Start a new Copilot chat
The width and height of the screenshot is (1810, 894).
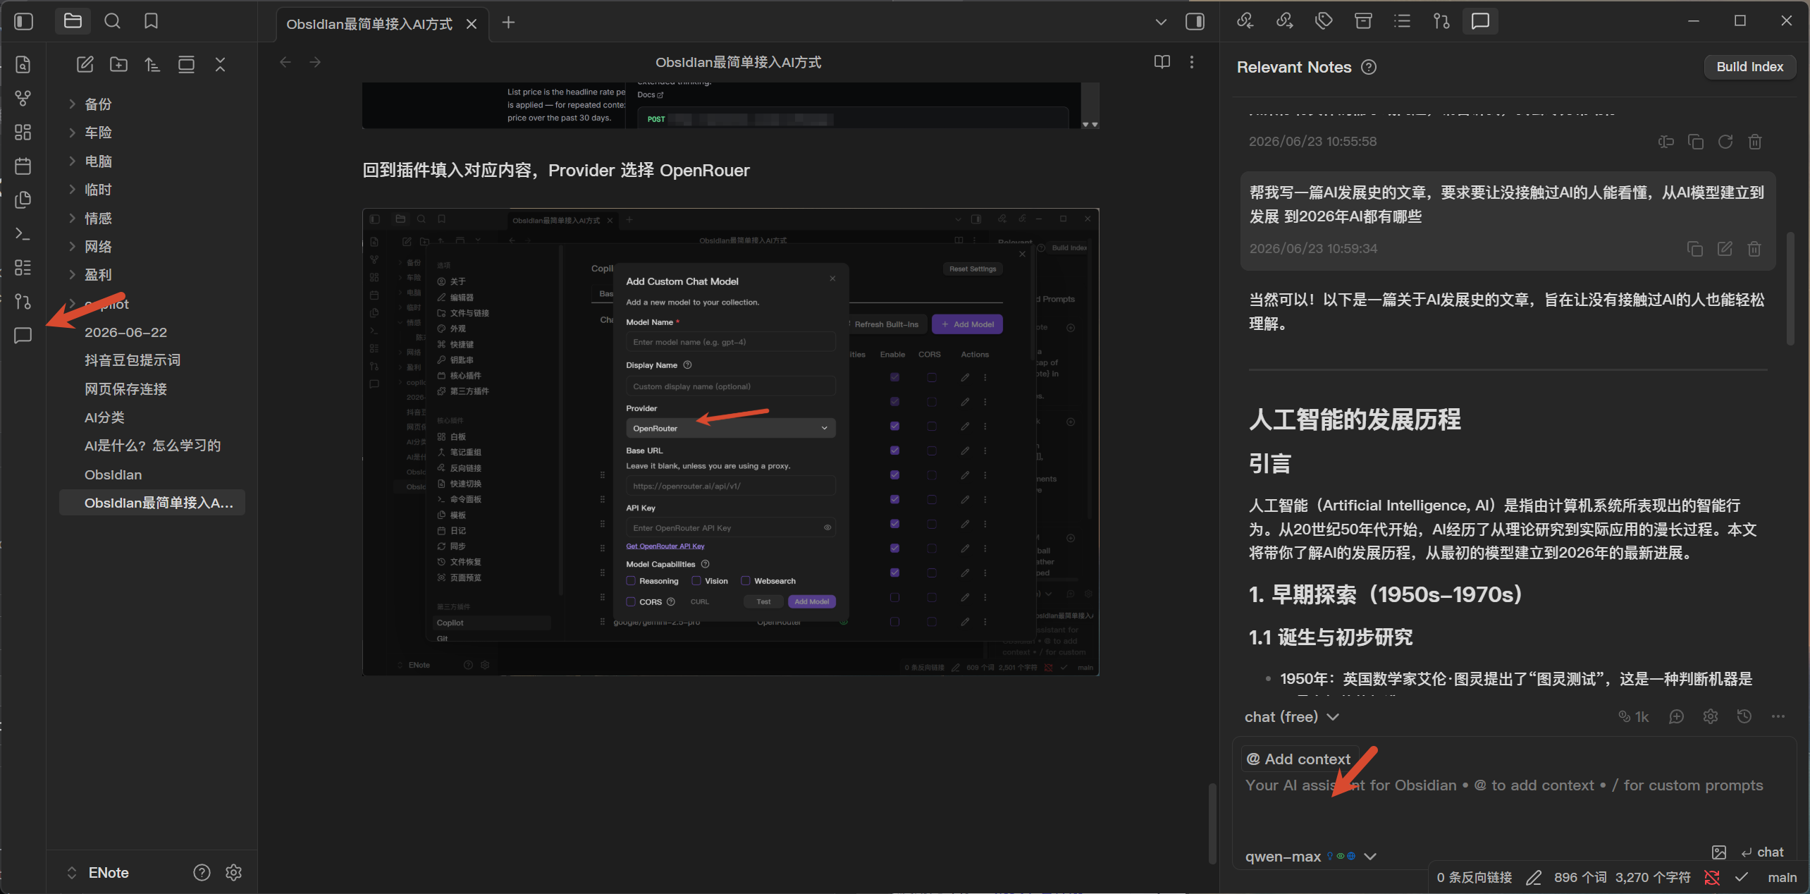[x=1677, y=717]
